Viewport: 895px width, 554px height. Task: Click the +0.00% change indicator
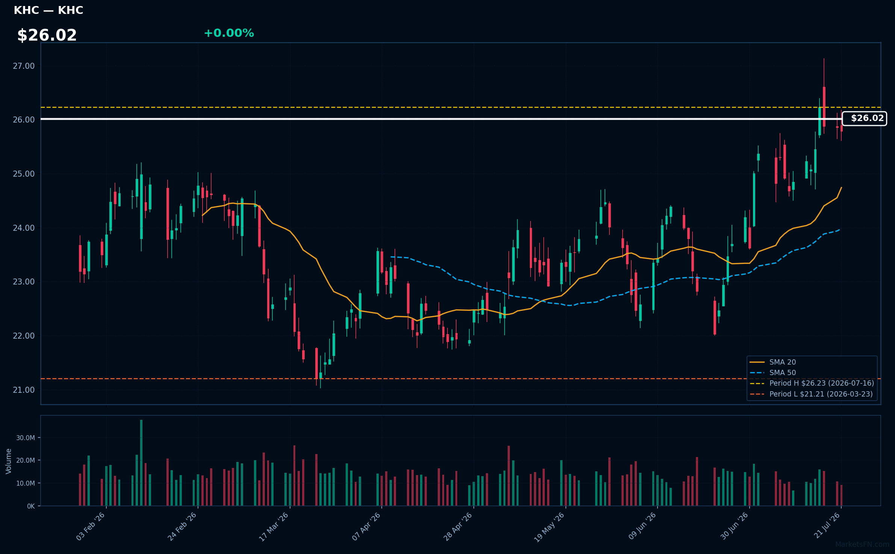(229, 33)
